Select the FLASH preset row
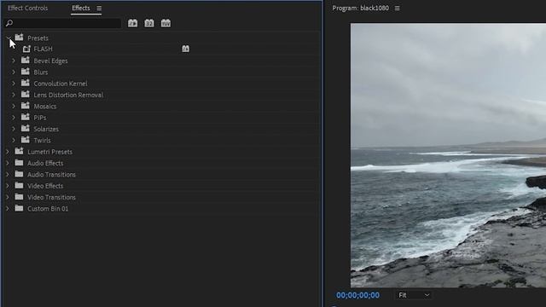 (161, 49)
